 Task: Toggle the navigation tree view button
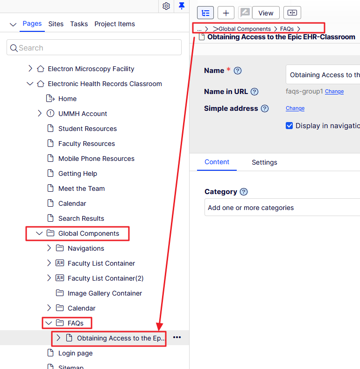click(205, 13)
